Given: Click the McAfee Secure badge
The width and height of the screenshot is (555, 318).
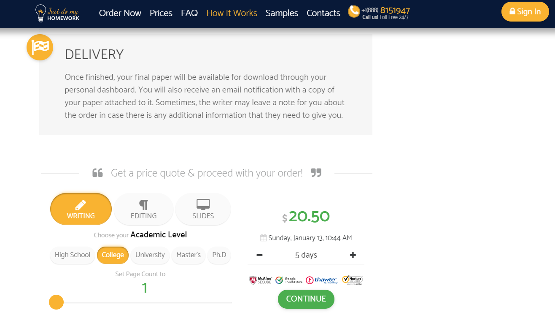Looking at the screenshot, I should click(260, 280).
